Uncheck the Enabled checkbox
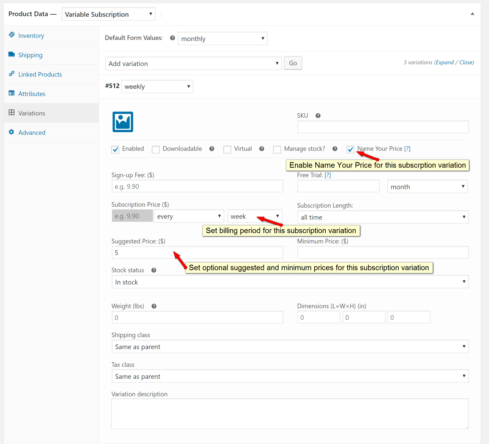This screenshot has width=489, height=444. 115,149
